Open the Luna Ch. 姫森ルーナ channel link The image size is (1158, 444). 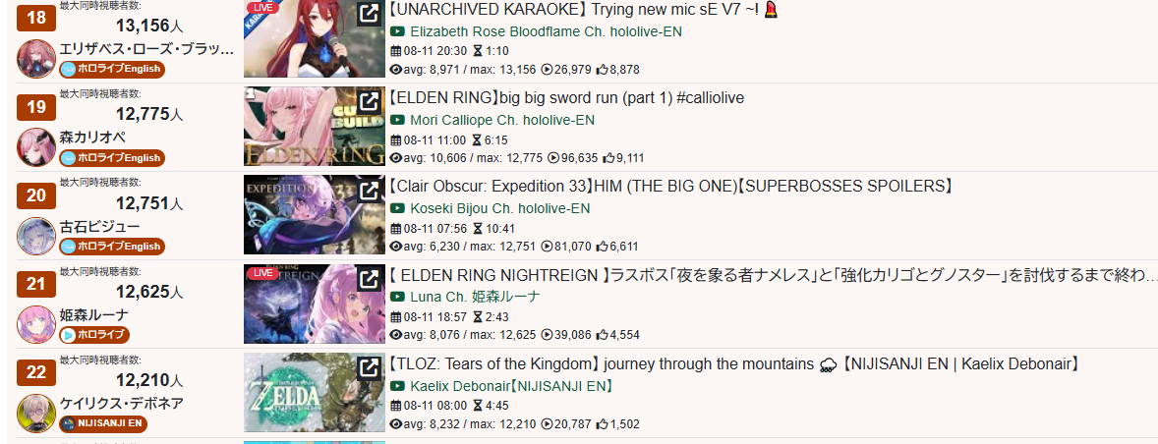pyautogui.click(x=475, y=298)
